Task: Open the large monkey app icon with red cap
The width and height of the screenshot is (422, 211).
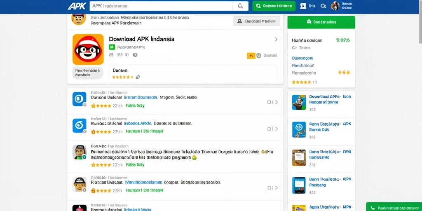Action: (88, 49)
